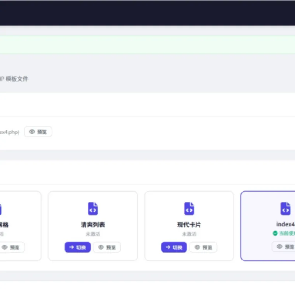Click 切换 button on 现代卡片 card
Image resolution: width=295 pixels, height=295 pixels.
pyautogui.click(x=174, y=247)
